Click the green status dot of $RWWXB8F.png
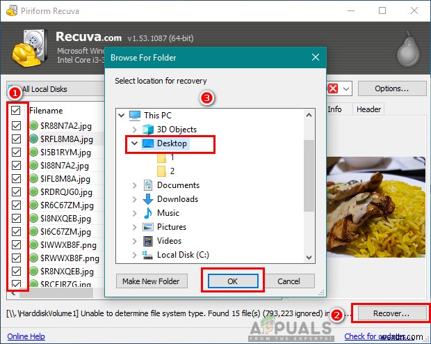 click(x=33, y=258)
